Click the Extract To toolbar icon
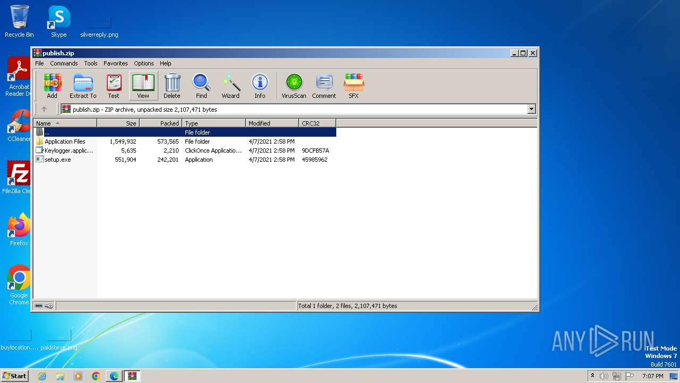 point(83,86)
